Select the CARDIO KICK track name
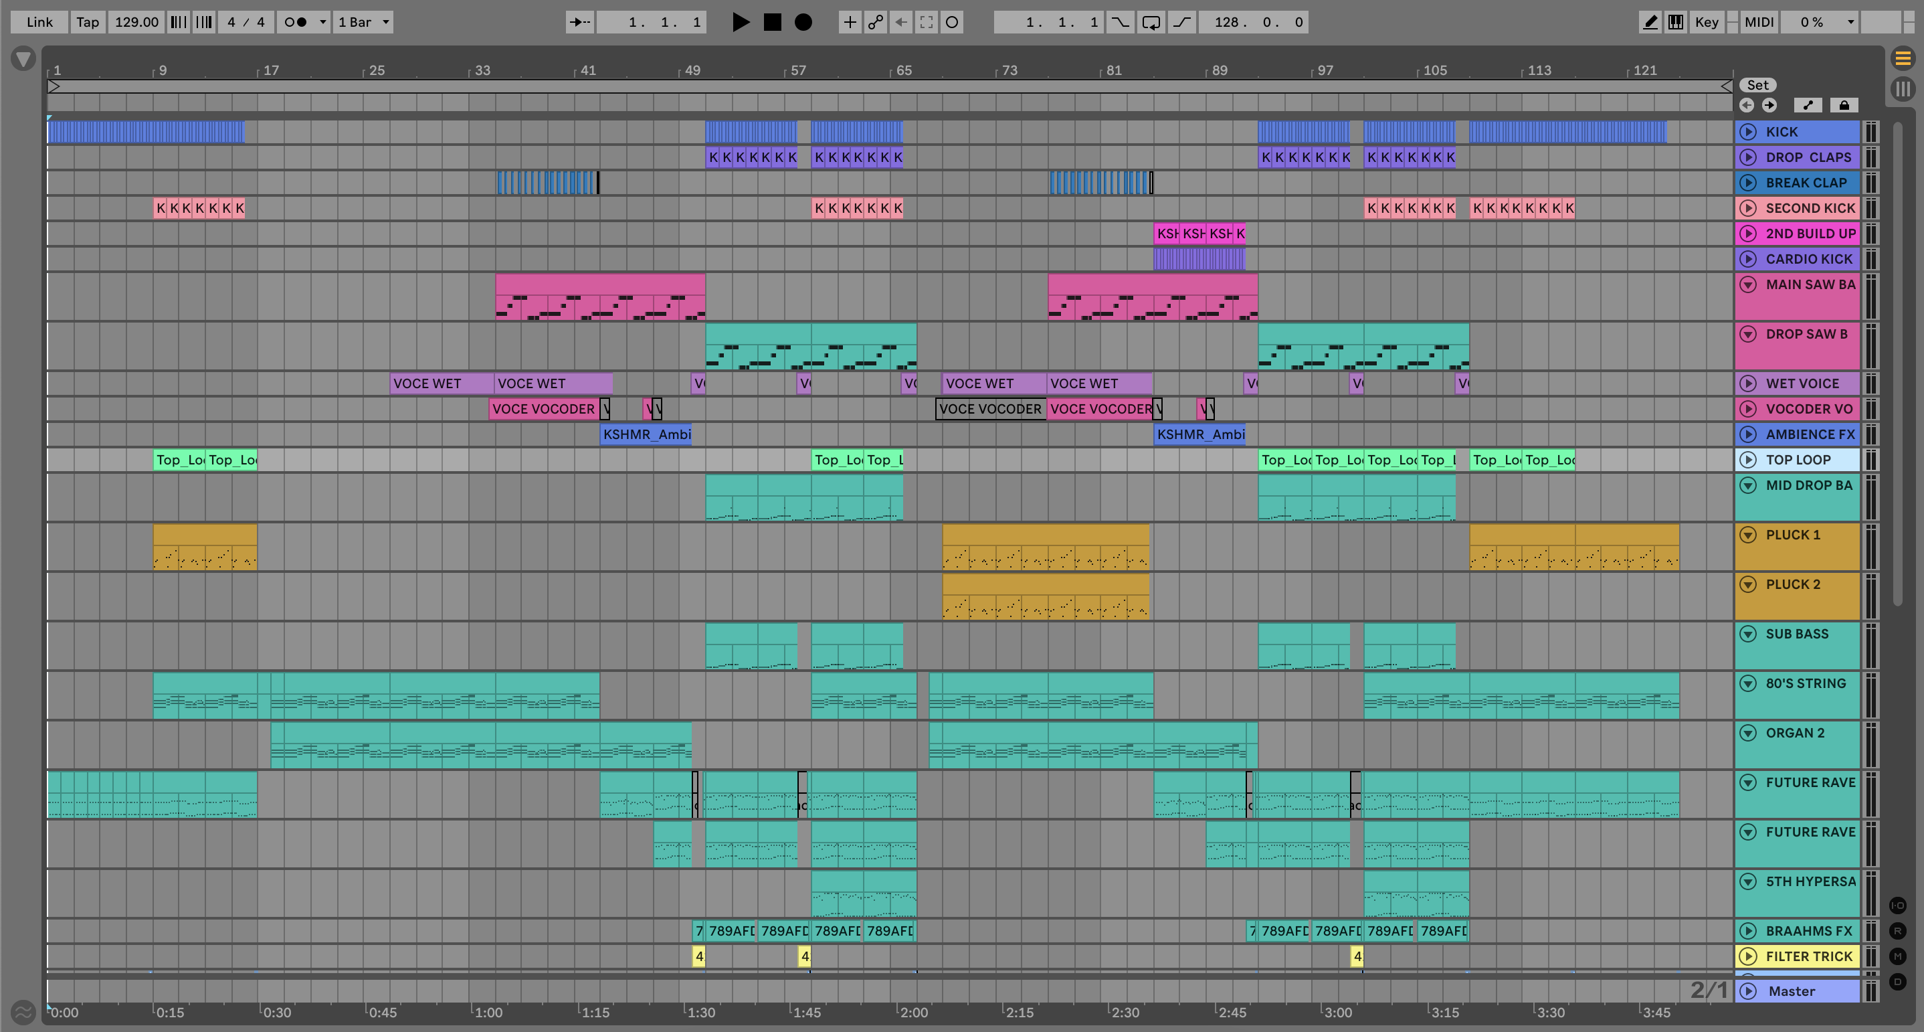 coord(1808,258)
